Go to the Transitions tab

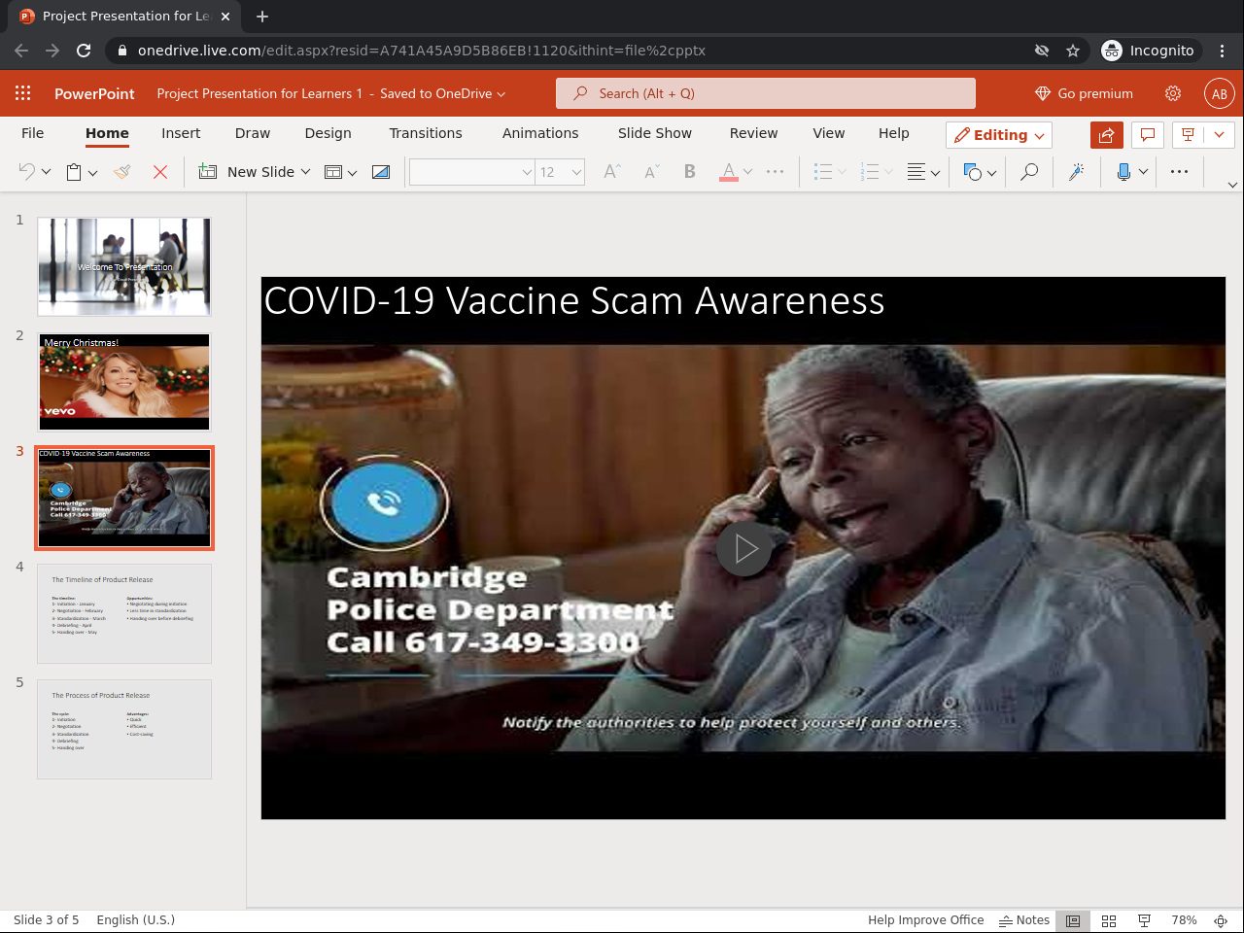[x=426, y=133]
